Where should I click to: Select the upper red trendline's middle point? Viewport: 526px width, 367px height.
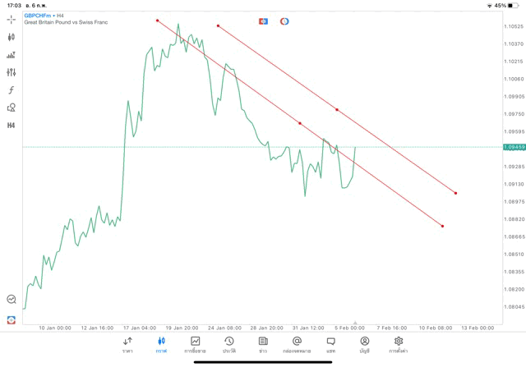[337, 109]
